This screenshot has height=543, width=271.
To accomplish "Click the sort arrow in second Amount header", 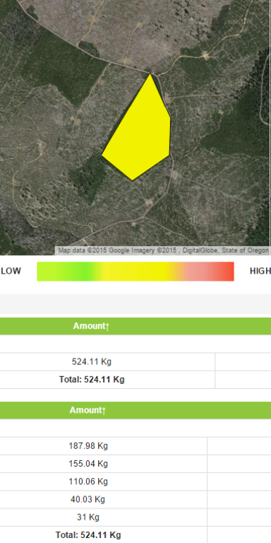I will tap(104, 410).
